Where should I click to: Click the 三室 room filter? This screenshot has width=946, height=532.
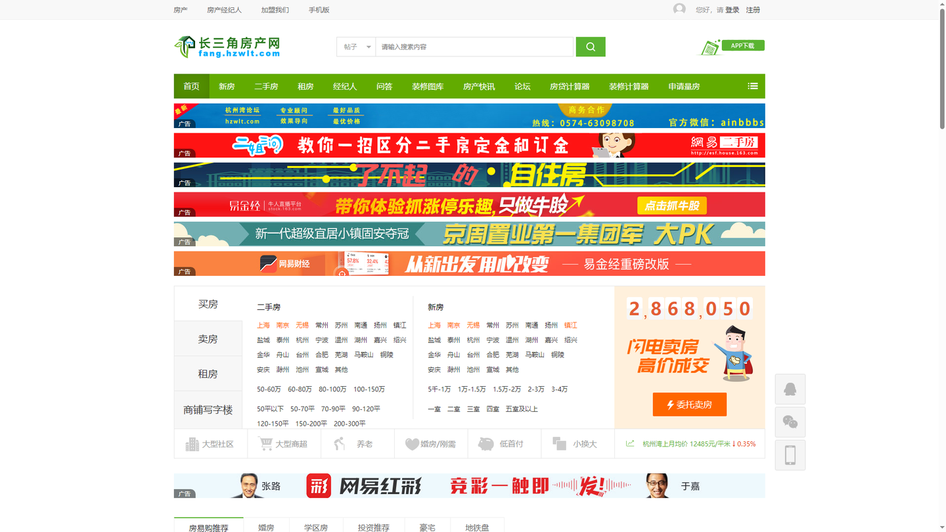click(474, 409)
